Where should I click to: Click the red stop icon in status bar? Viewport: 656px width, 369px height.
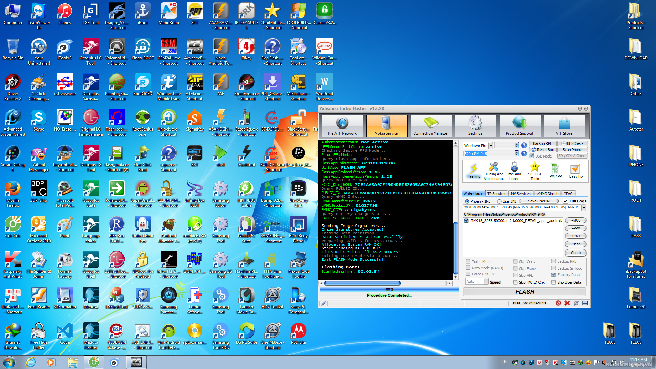(558, 303)
